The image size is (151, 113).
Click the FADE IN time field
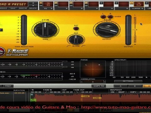[55, 92]
